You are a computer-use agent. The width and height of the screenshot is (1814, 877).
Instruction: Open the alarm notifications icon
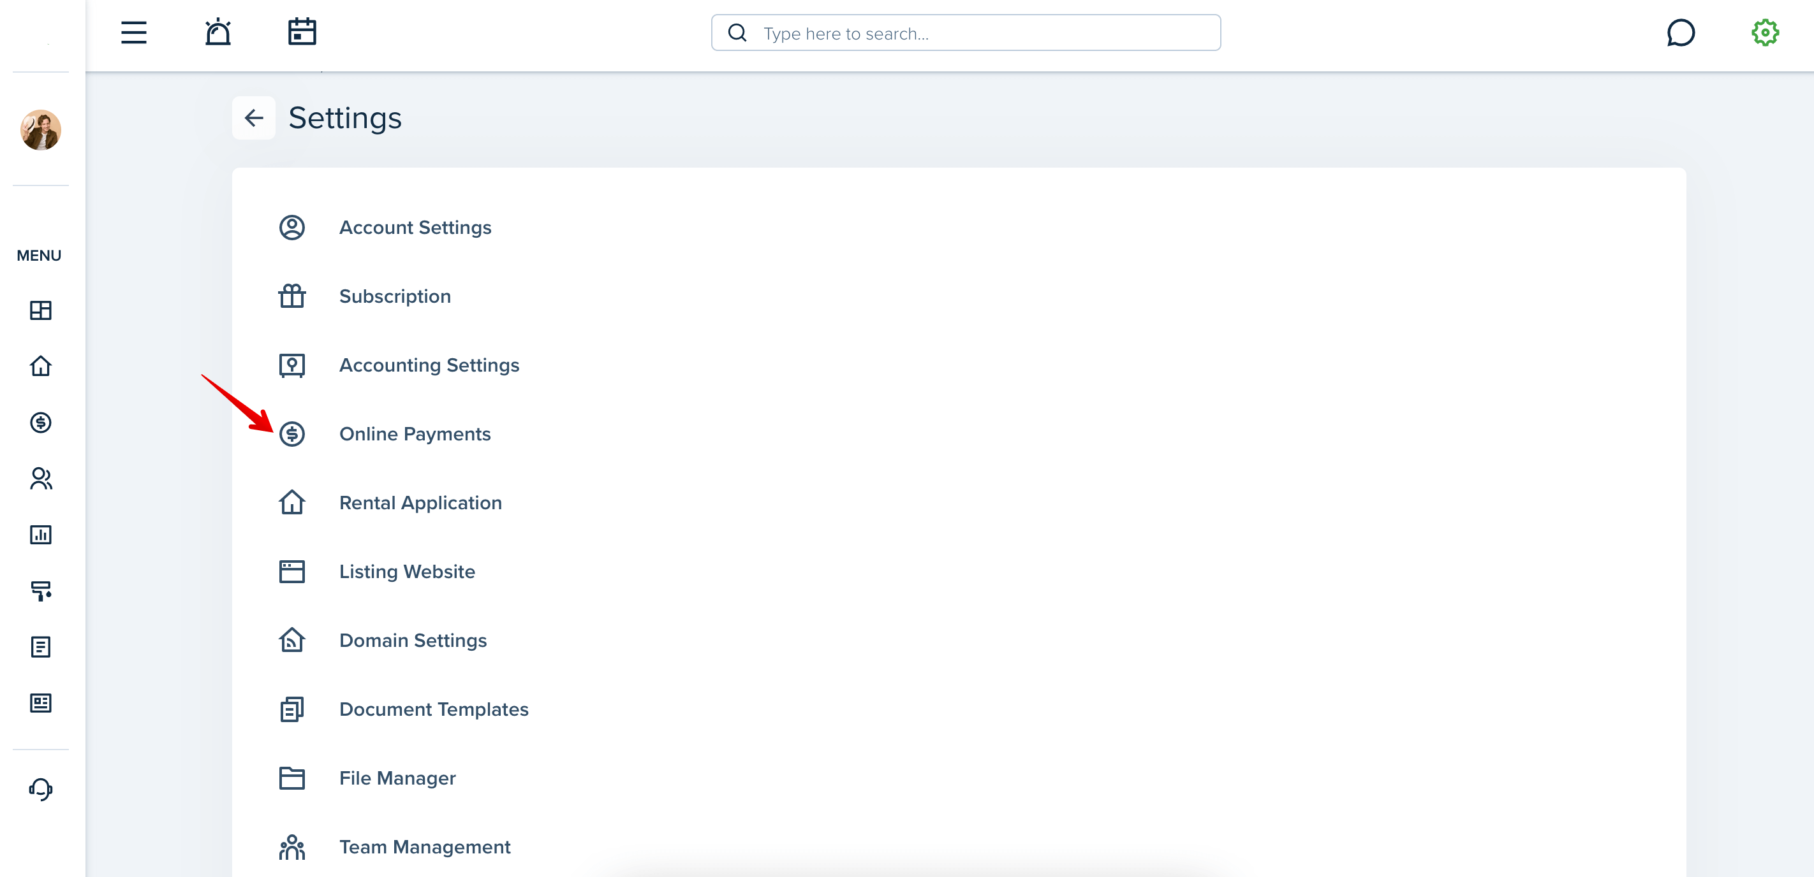pyautogui.click(x=218, y=33)
